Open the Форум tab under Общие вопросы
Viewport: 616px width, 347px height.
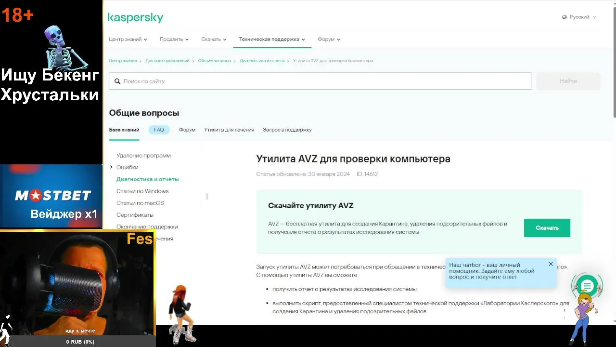coord(187,130)
